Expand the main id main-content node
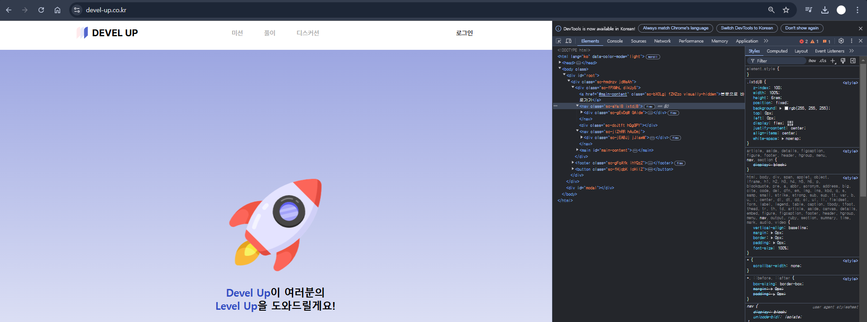This screenshot has width=867, height=322. [577, 150]
